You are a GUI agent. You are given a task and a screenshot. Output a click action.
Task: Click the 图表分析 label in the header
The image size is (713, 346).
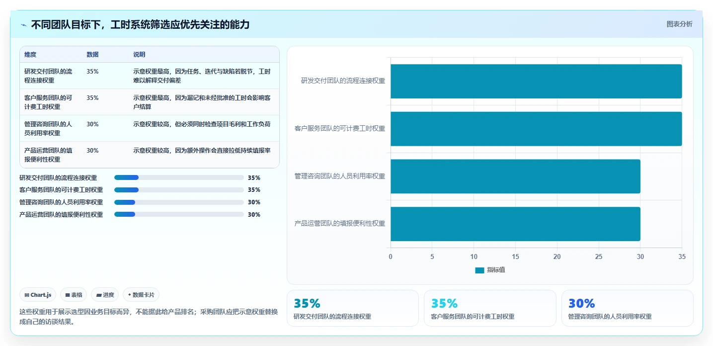(679, 24)
